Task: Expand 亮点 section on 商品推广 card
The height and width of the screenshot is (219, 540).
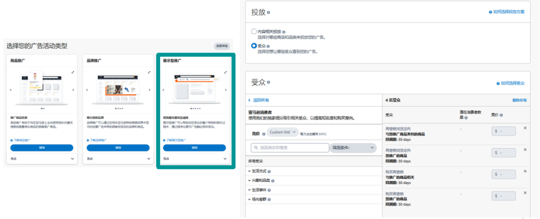Action: [x=72, y=158]
